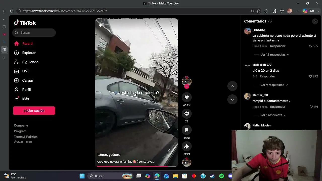This screenshot has width=322, height=181.
Task: Go to the previous video with up arrow
Action: click(x=232, y=86)
